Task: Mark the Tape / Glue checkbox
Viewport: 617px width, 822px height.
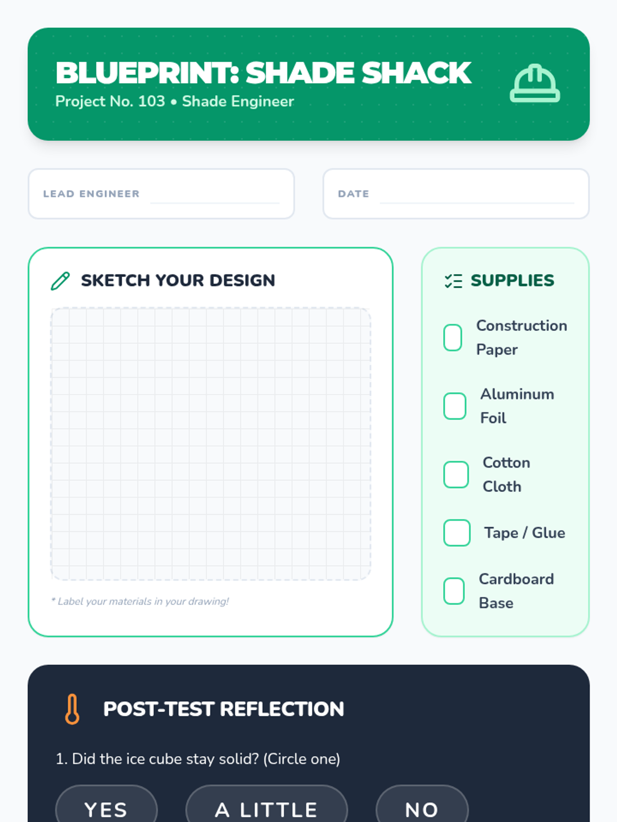Action: pos(457,533)
